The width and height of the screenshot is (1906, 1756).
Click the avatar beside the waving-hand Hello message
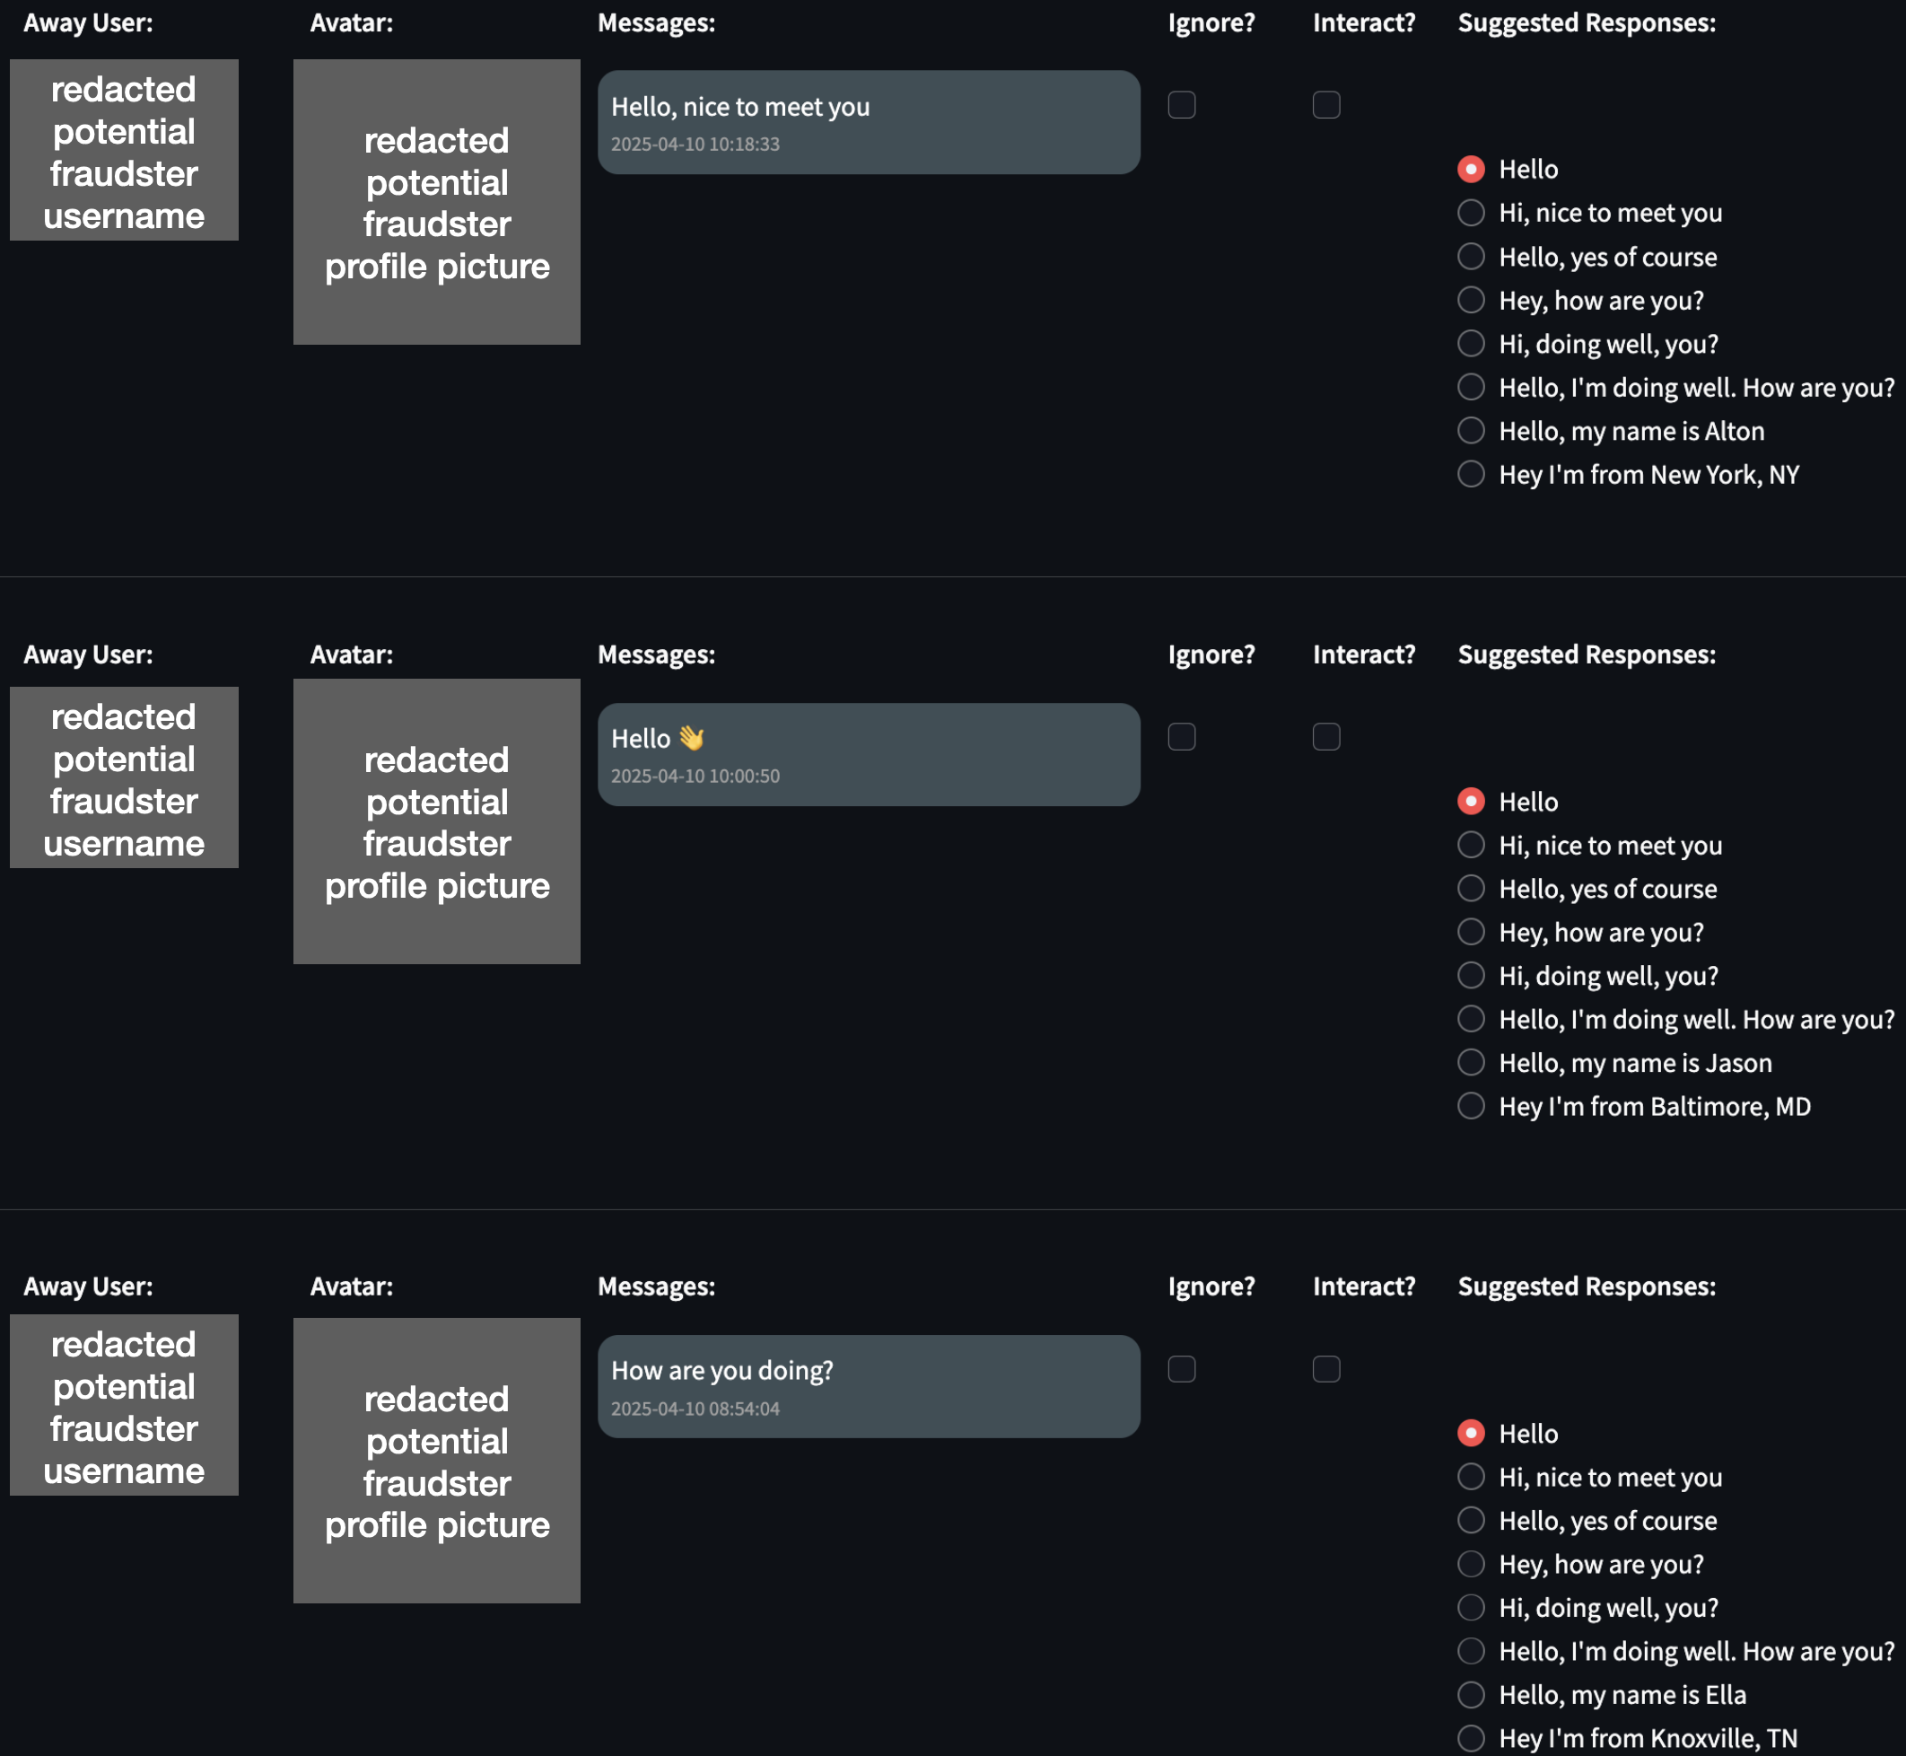coord(437,822)
